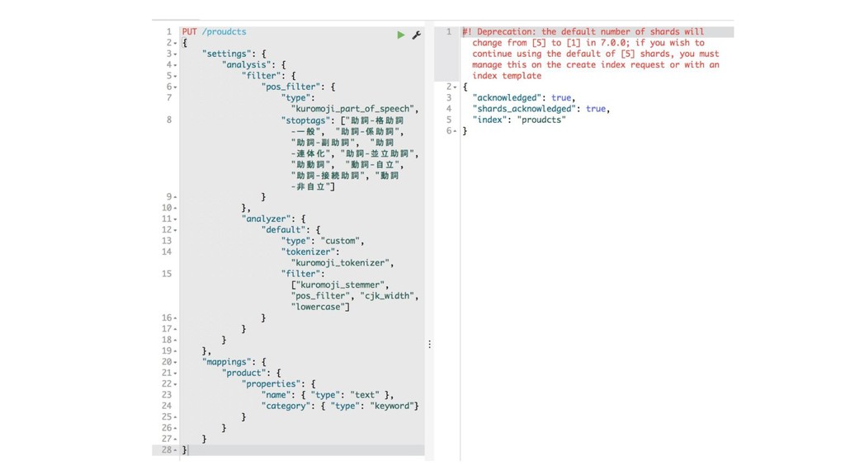Click the "stoptags" key

click(x=305, y=120)
